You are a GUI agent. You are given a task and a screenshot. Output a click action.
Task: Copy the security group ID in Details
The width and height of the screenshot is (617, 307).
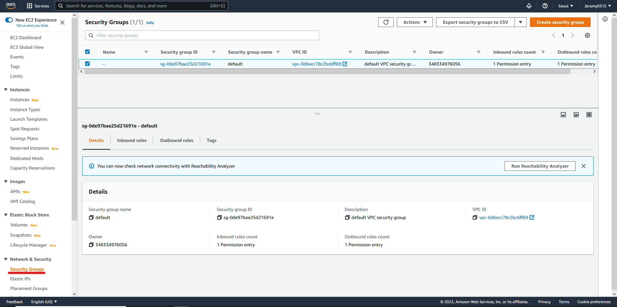coord(219,217)
